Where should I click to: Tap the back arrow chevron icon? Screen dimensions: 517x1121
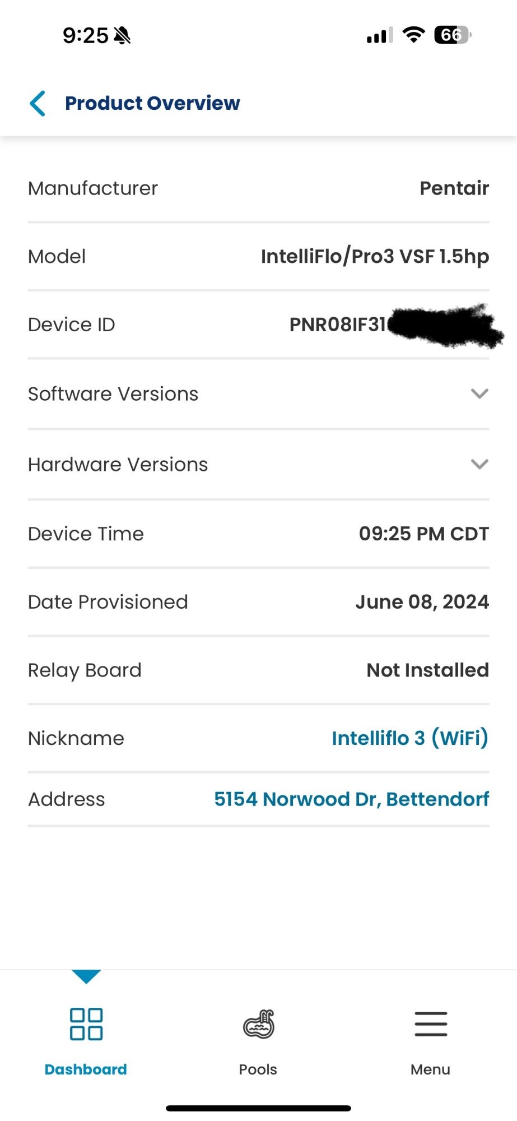(38, 104)
